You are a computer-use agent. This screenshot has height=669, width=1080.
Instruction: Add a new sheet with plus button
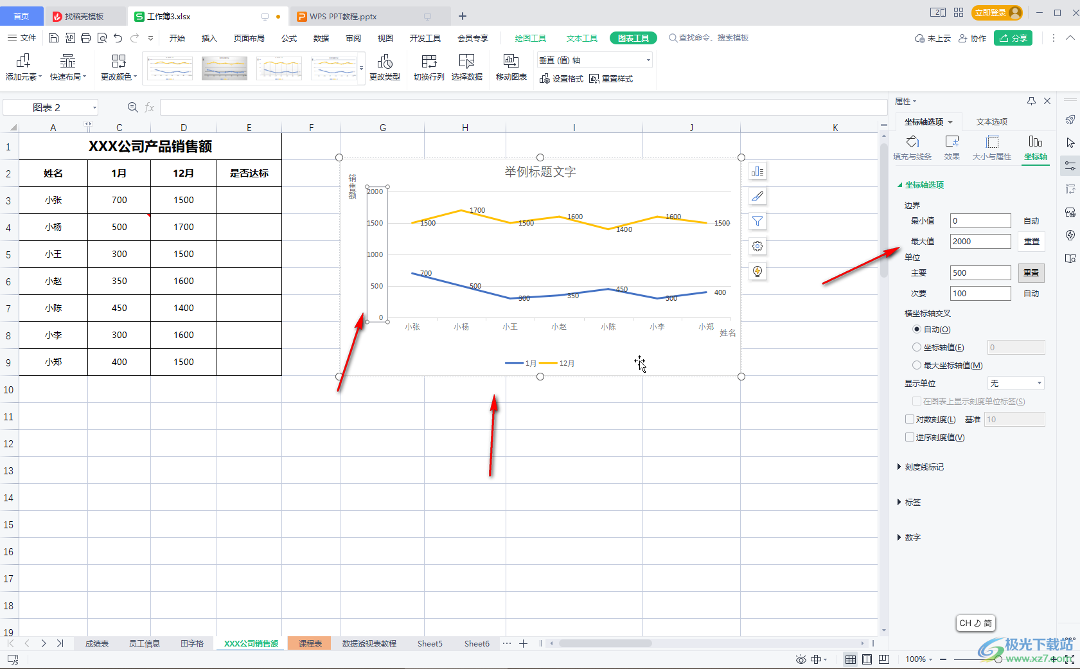pyautogui.click(x=524, y=643)
